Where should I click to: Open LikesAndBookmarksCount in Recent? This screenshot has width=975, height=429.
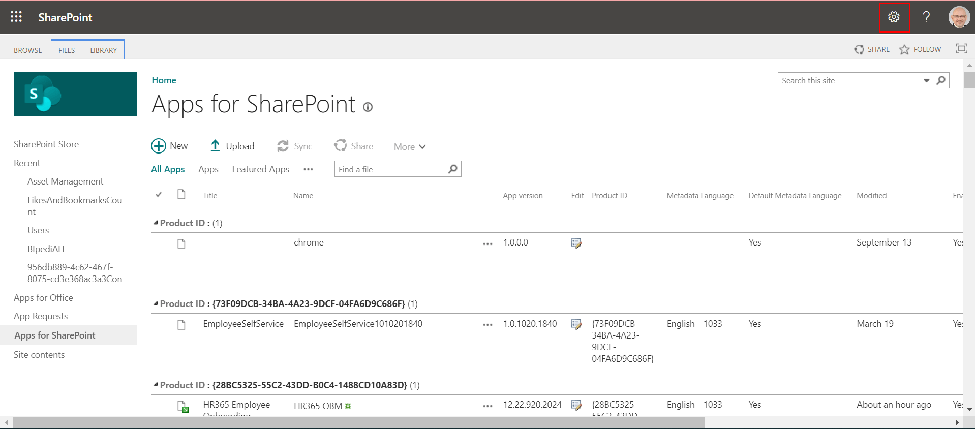coord(75,206)
